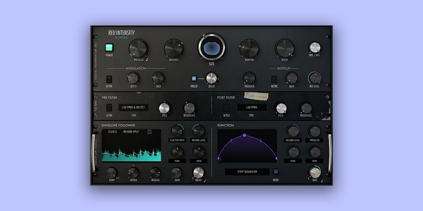Open the Step Sequencer preset dropdown
Image resolution: width=423 pixels, height=211 pixels.
(x=247, y=172)
